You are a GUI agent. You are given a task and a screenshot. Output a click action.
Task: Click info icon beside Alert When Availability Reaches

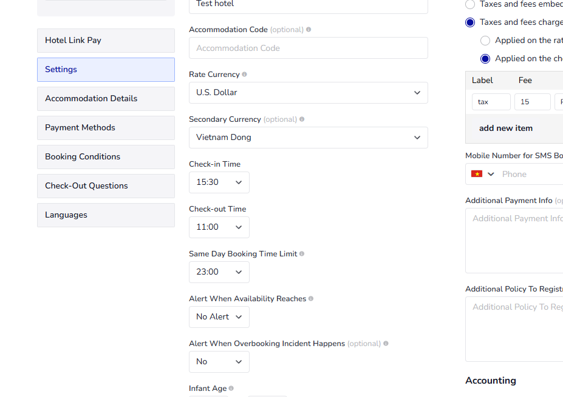310,298
